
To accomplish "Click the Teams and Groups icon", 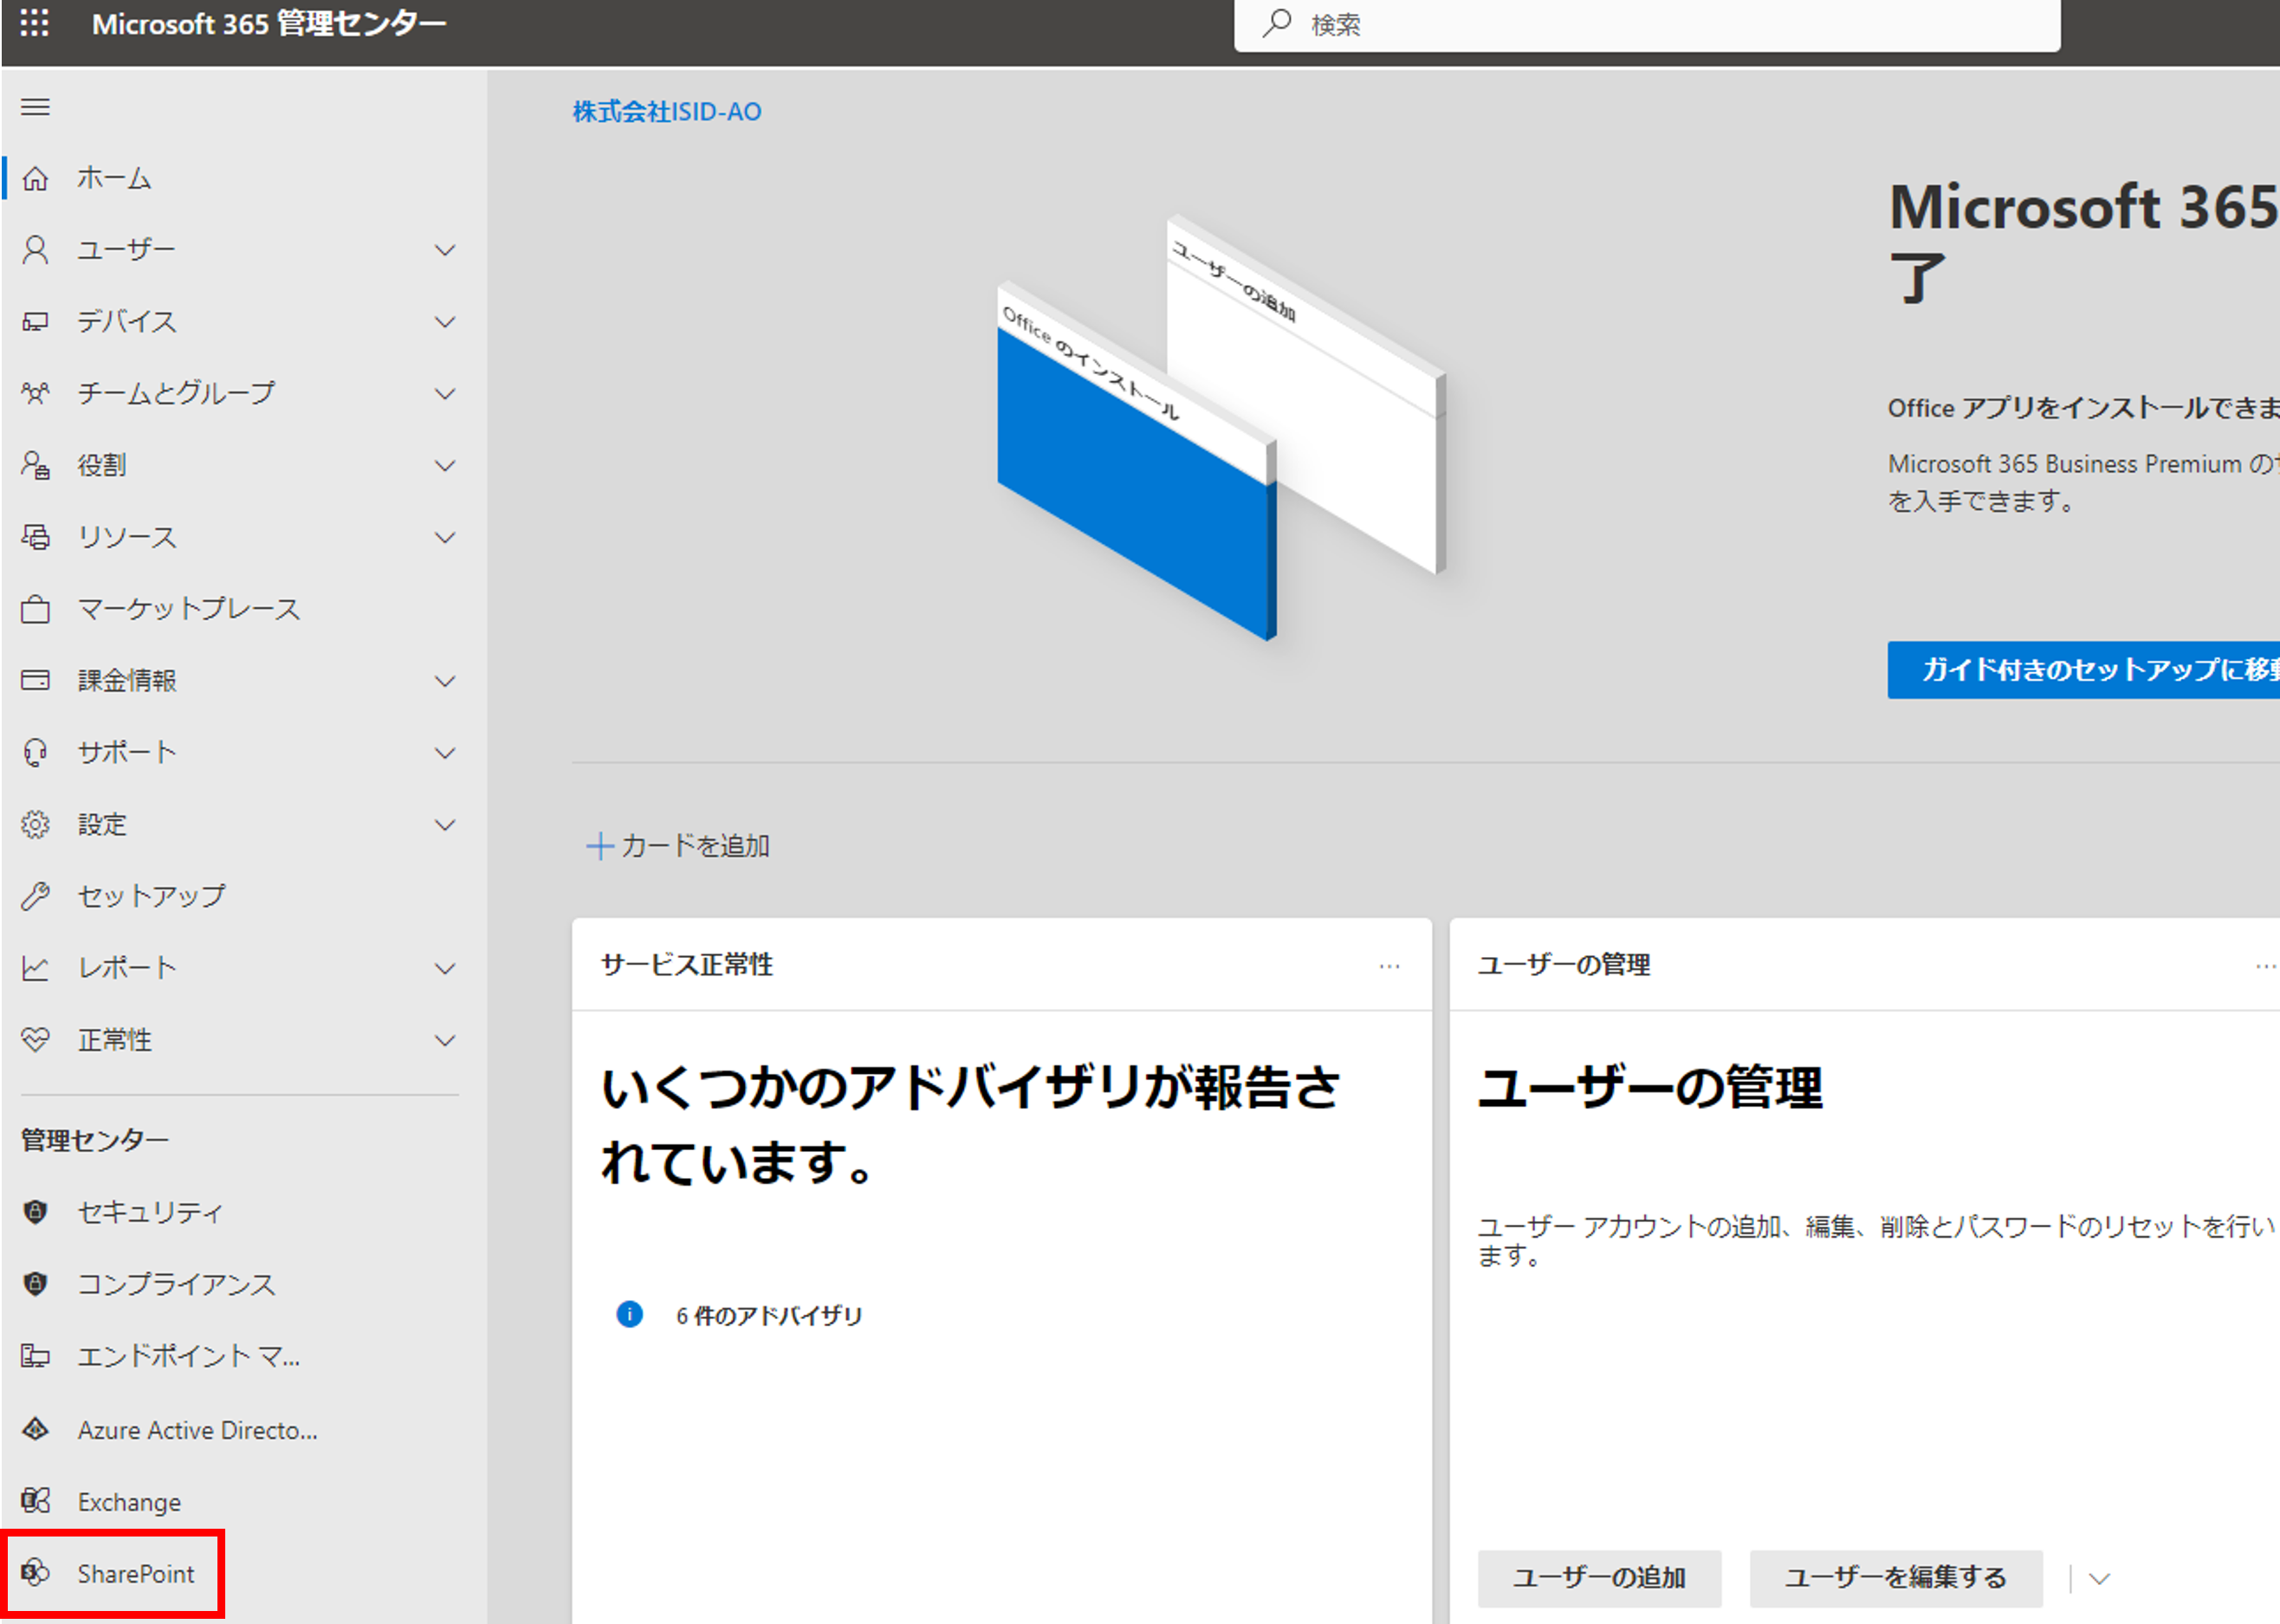I will [x=35, y=393].
